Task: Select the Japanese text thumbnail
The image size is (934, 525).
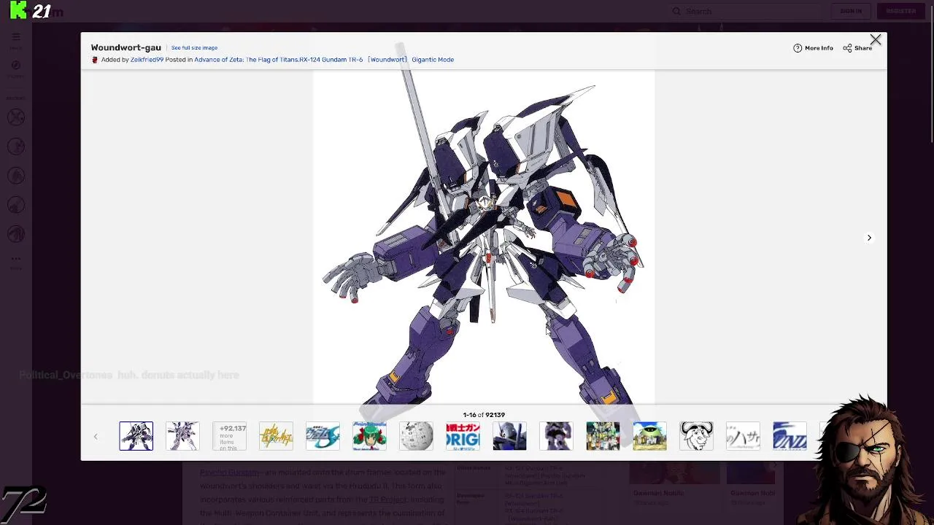Action: [x=743, y=436]
